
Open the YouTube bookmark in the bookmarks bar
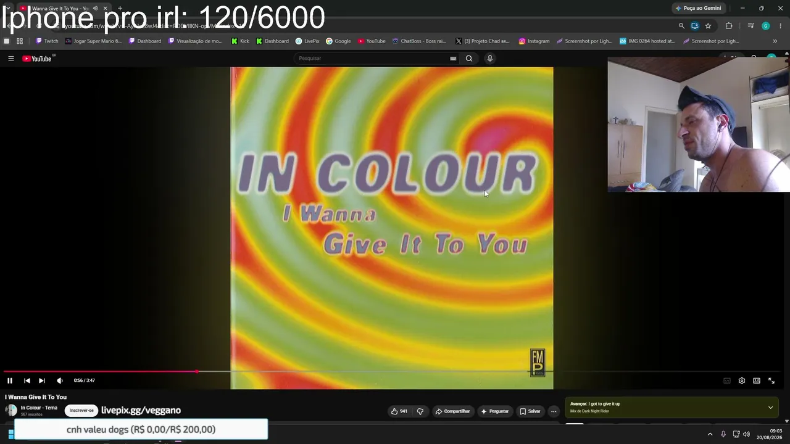[372, 41]
